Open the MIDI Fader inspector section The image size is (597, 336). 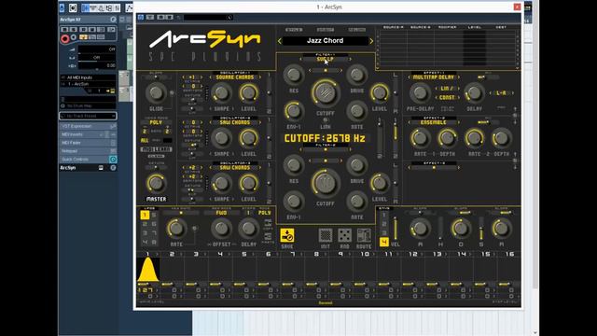click(88, 143)
